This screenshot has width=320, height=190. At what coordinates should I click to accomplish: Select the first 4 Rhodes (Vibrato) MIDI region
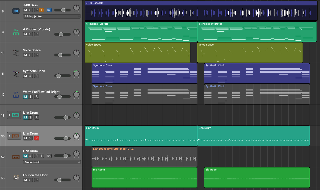click(141, 32)
